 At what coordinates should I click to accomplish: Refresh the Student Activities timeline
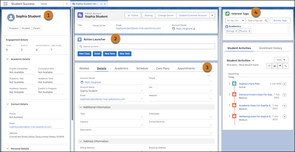click(x=269, y=66)
